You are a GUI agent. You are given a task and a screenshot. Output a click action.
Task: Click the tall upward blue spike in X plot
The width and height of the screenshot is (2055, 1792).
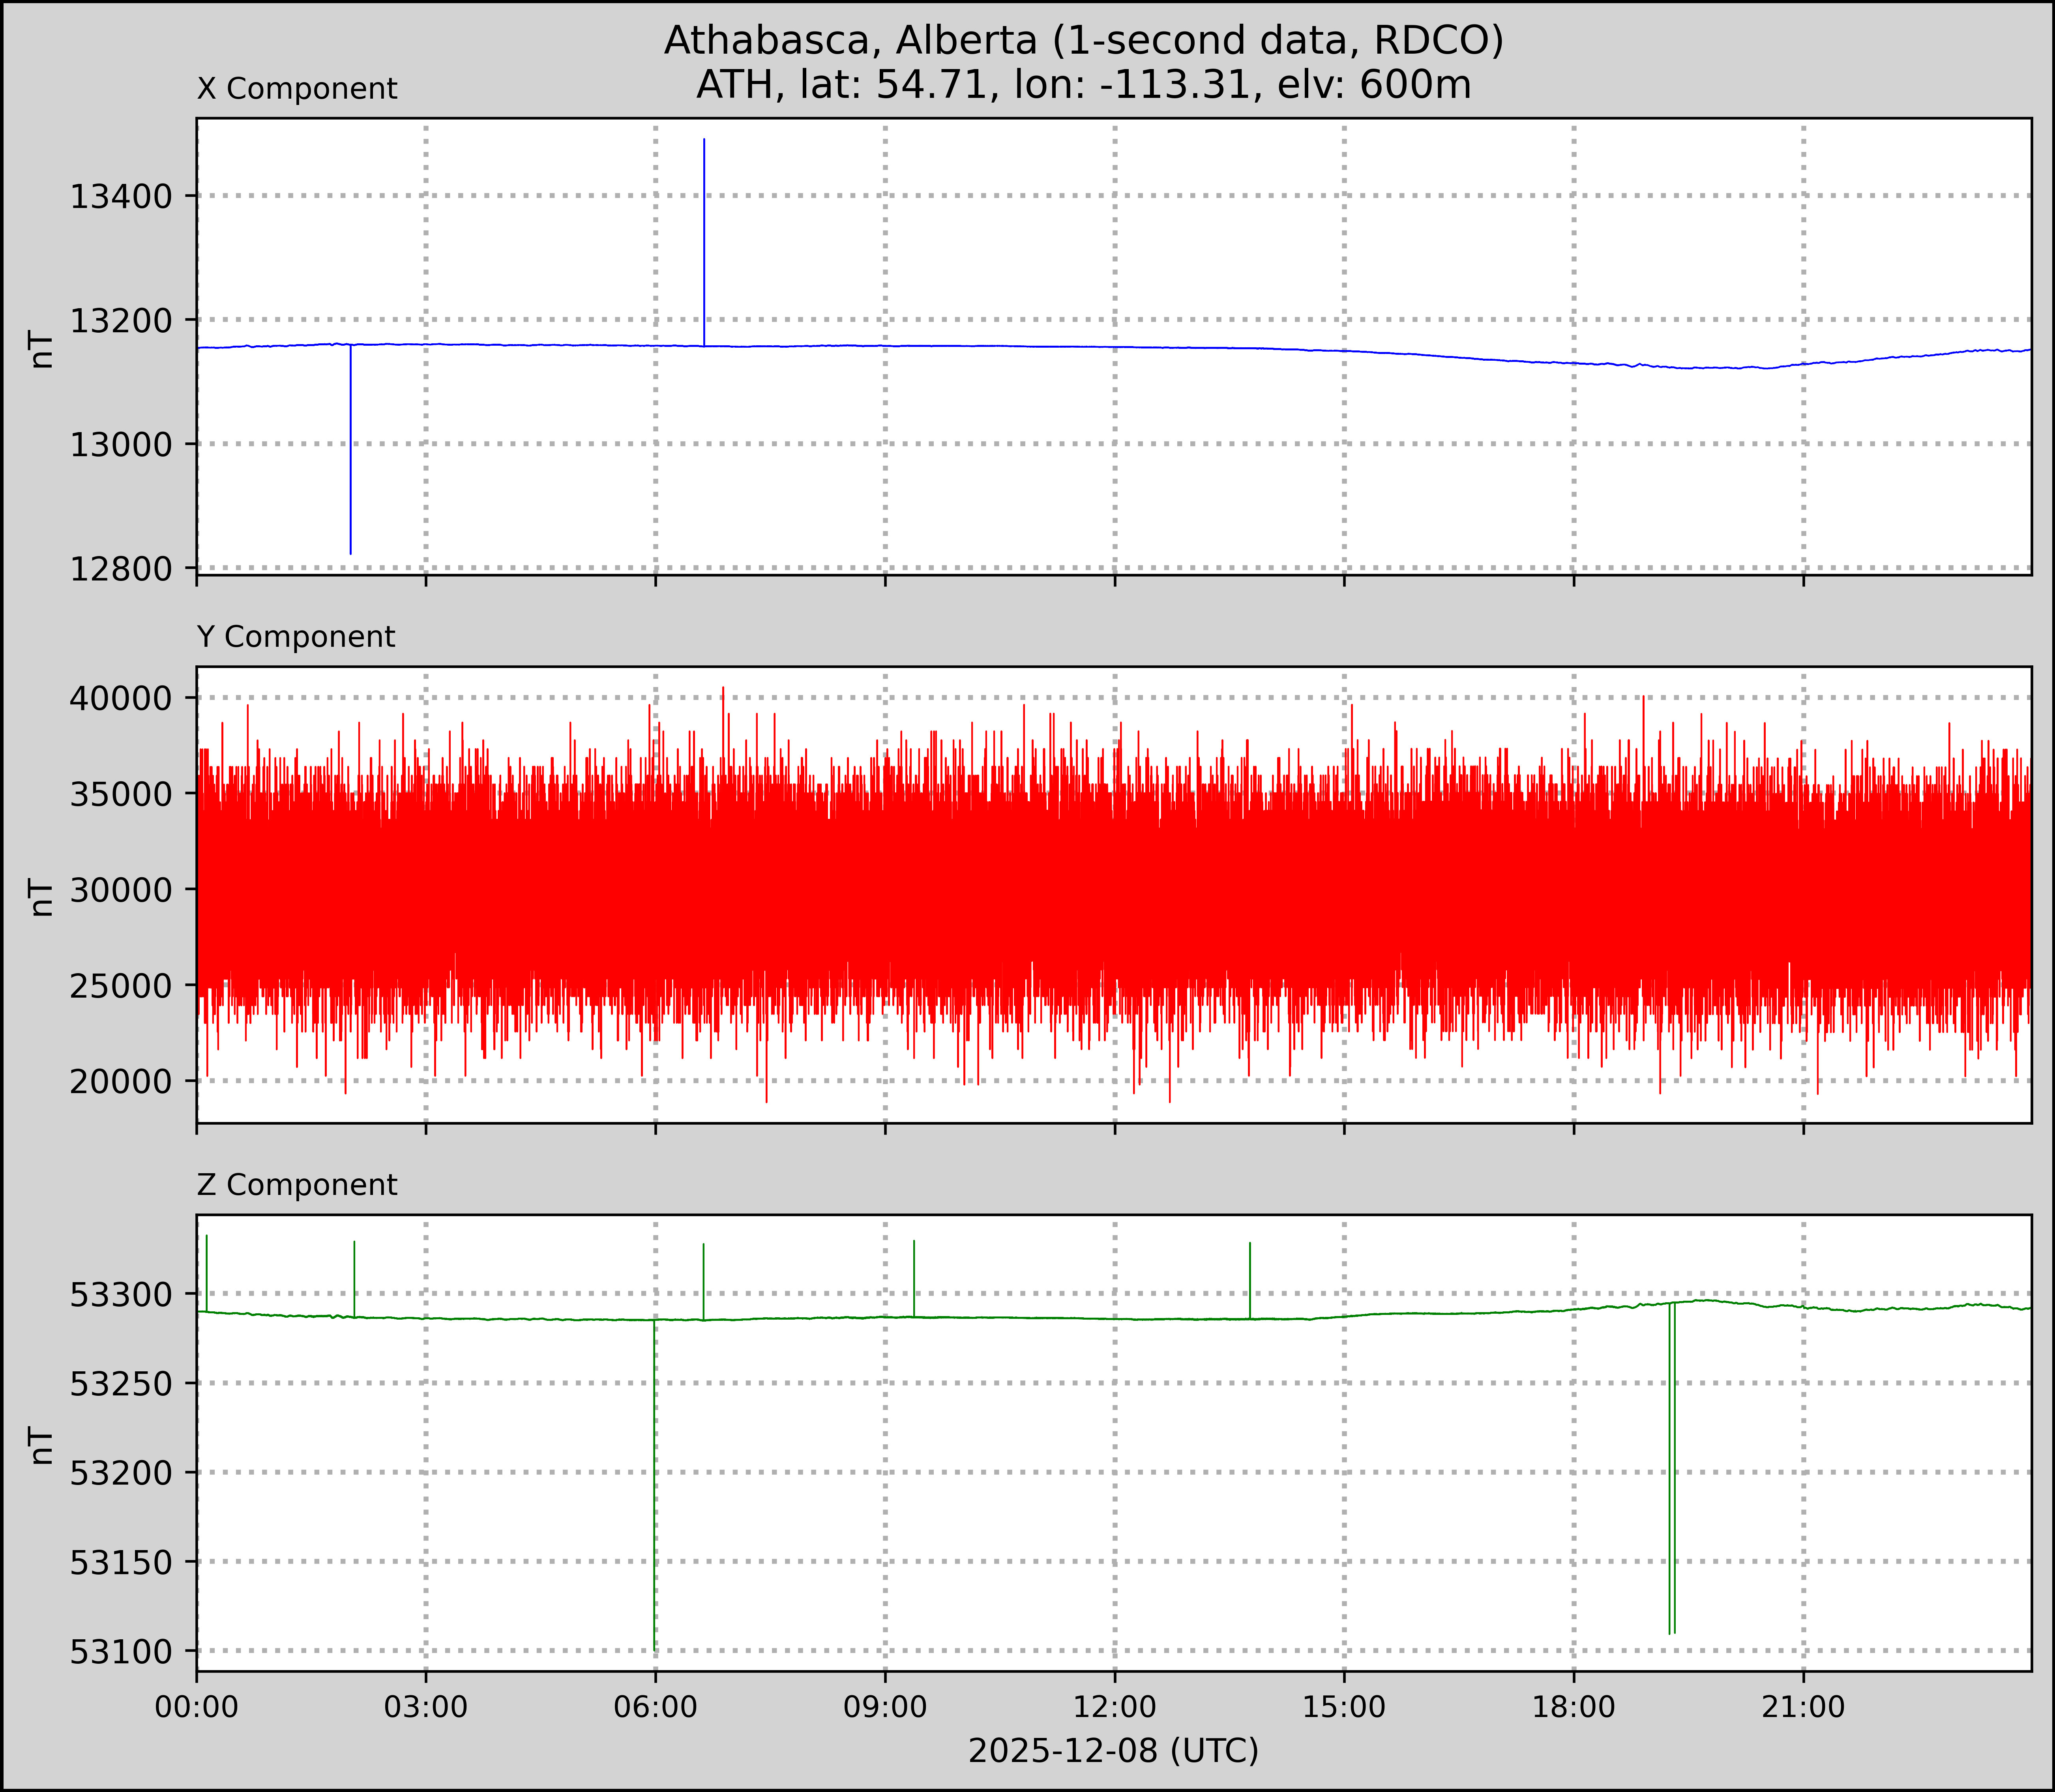pos(704,240)
